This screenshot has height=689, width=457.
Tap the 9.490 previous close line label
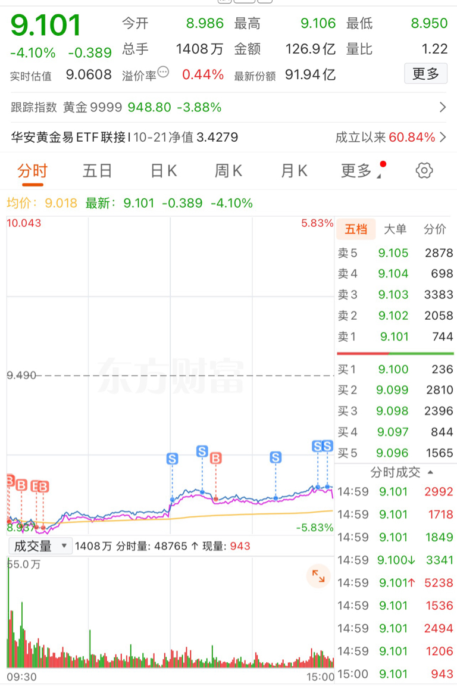click(21, 375)
